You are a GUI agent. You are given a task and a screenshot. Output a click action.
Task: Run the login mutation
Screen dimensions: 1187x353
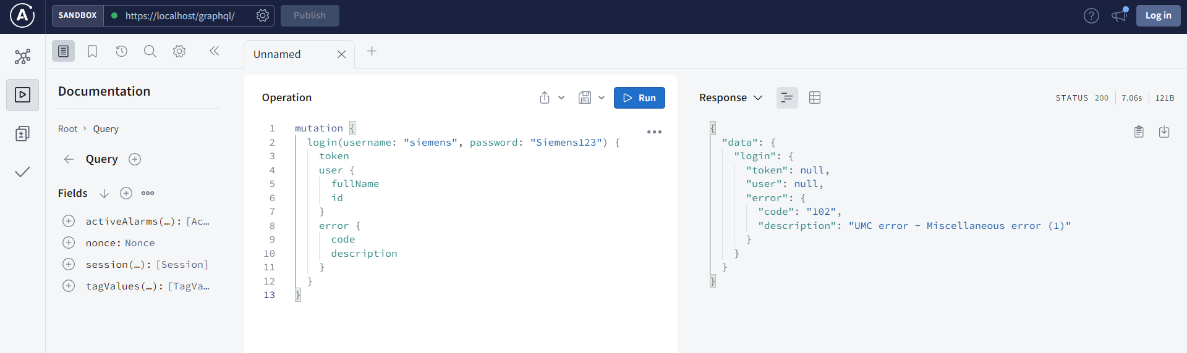pos(639,98)
